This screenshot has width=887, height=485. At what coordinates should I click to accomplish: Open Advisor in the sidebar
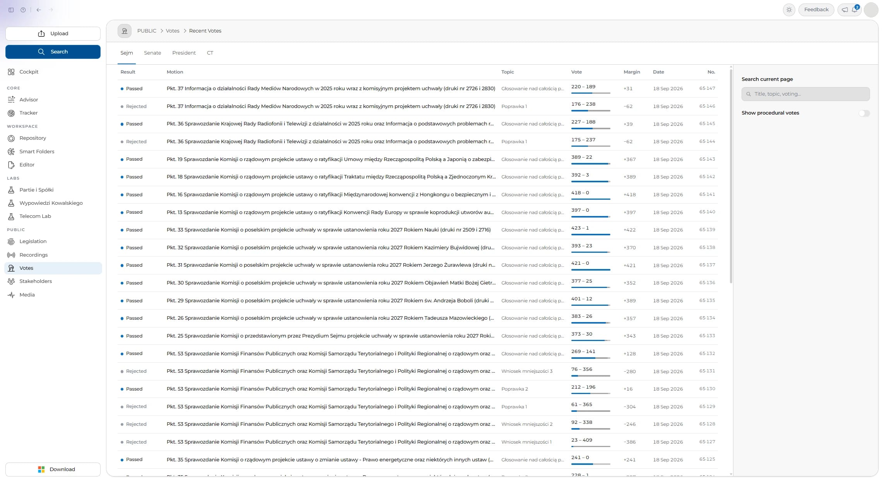click(x=53, y=99)
